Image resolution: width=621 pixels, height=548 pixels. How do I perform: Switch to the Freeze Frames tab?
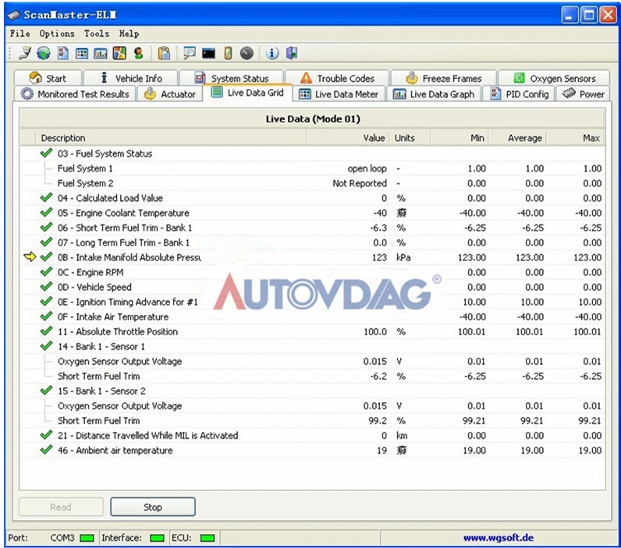[444, 78]
